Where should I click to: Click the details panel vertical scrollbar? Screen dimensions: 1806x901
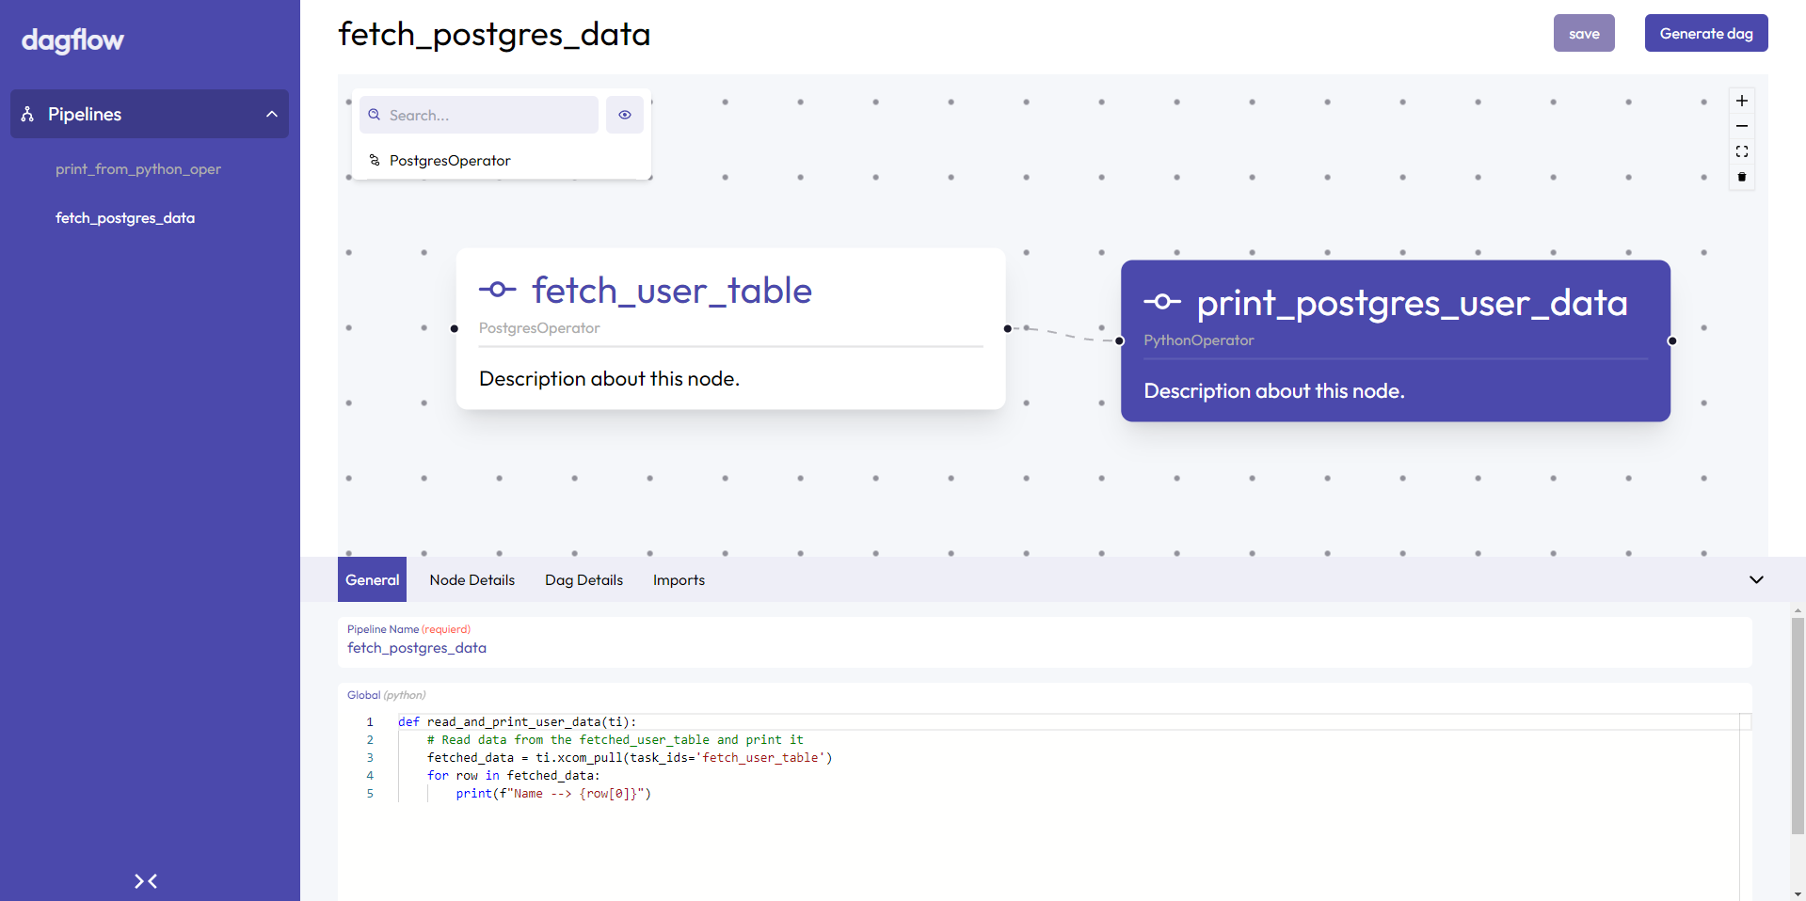(x=1798, y=725)
